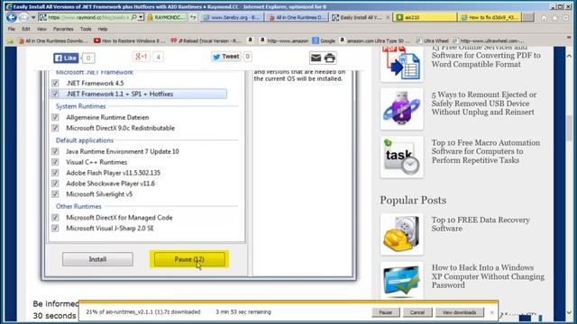Click the YouTube How to Restore Windows 8 favorite

click(x=130, y=40)
